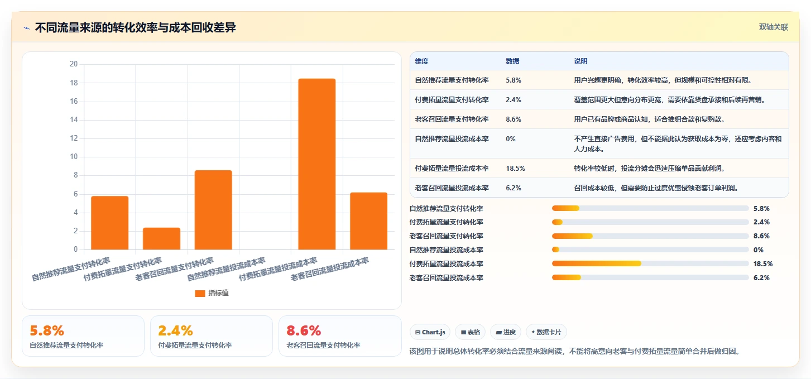
Task: Select the 数据卡片 tag chip
Action: coord(546,332)
